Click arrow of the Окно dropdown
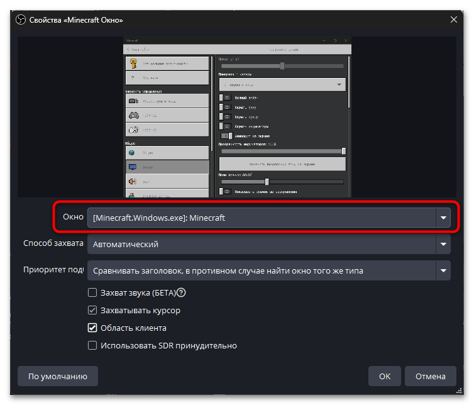 (x=443, y=218)
